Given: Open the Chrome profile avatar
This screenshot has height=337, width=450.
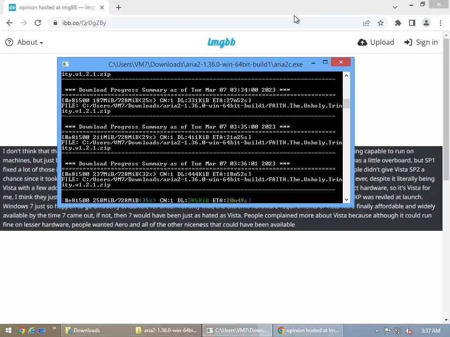Looking at the screenshot, I should [x=426, y=23].
